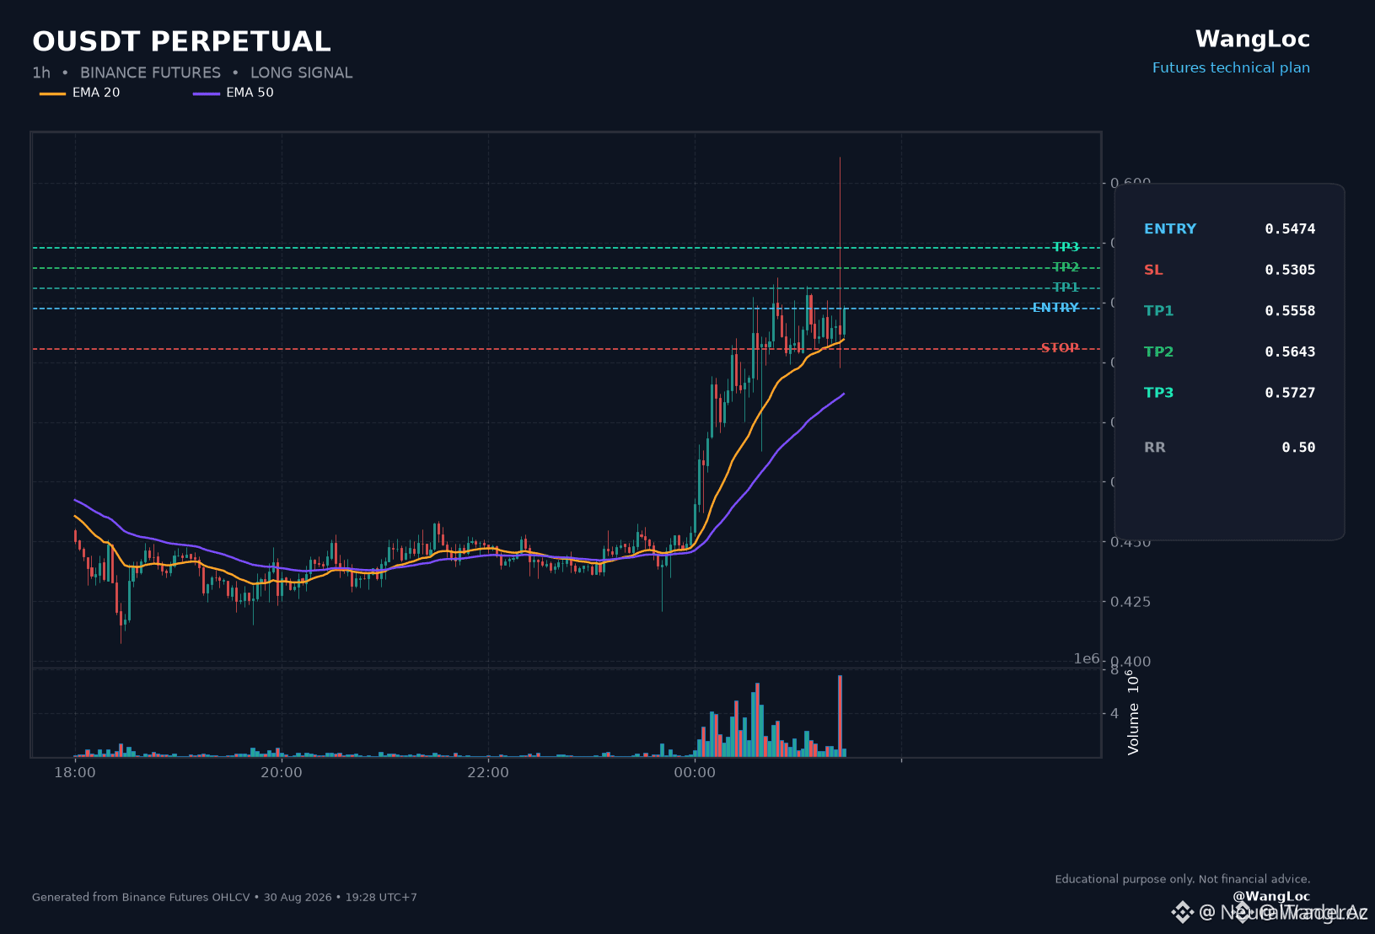Select the stop loss value 0.5305

[x=1290, y=270]
